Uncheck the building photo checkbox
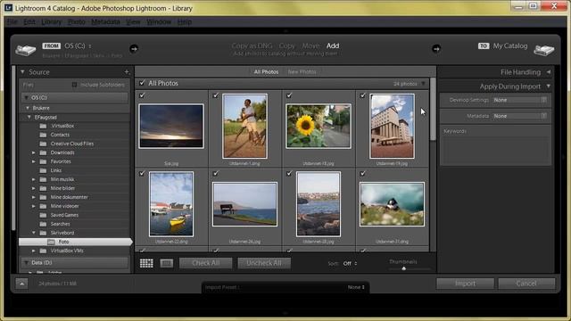This screenshot has width=571, height=321. pos(363,95)
